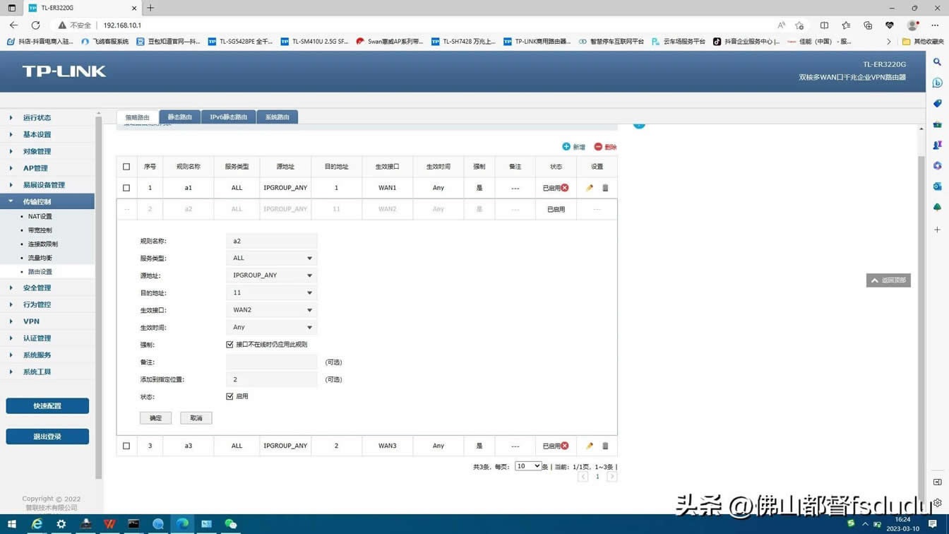This screenshot has height=534, width=949.
Task: Click the browser refresh icon
Action: [x=35, y=25]
